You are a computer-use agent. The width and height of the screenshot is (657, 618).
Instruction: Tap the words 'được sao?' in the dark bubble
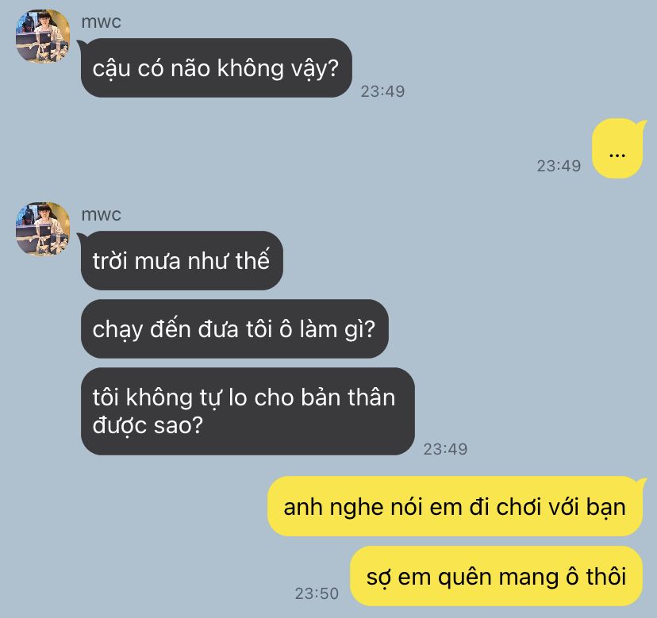(x=148, y=425)
